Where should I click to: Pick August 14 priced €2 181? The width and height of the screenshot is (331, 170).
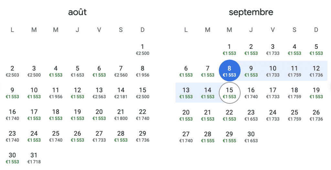121,93
